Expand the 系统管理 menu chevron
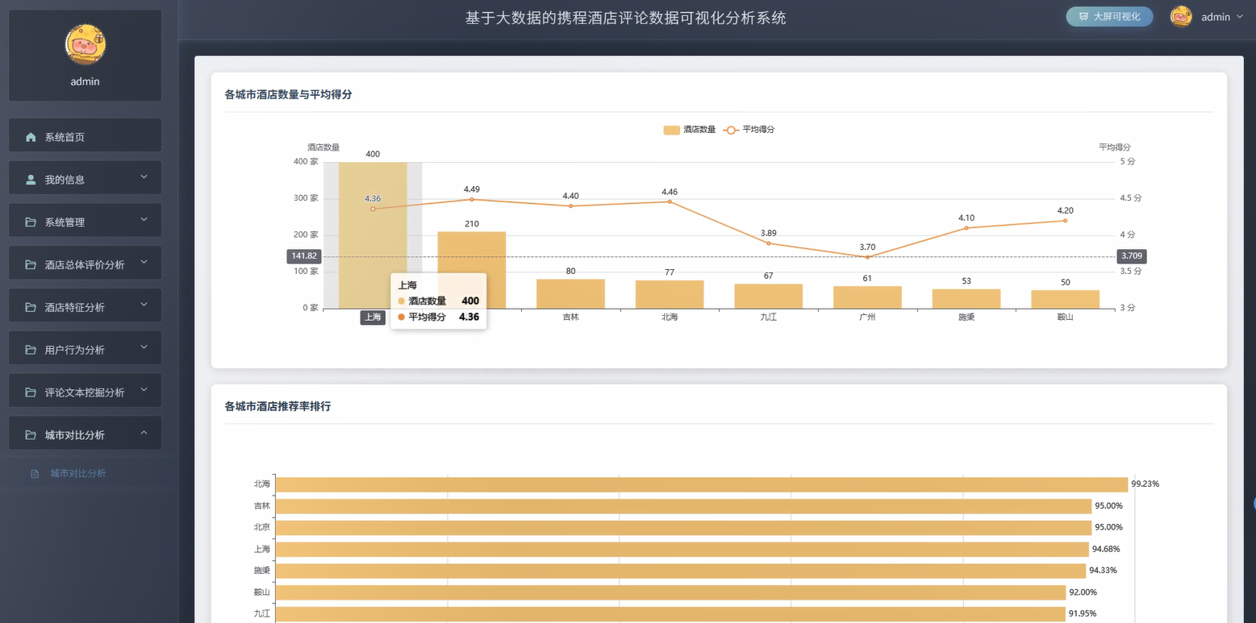Viewport: 1256px width, 623px height. coord(144,219)
